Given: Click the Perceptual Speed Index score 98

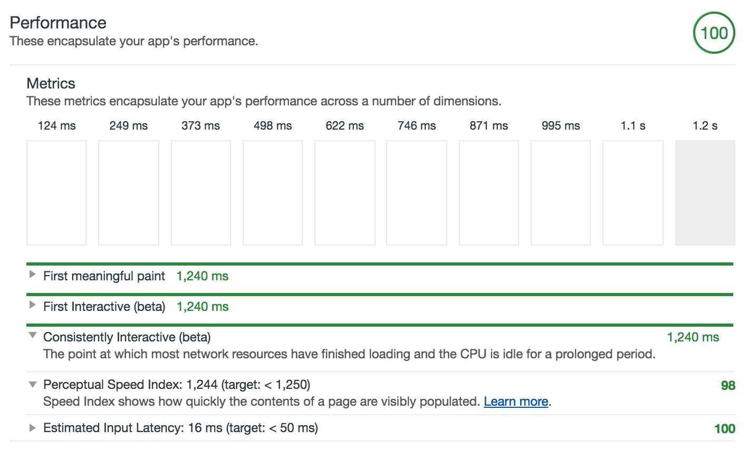Looking at the screenshot, I should [728, 386].
